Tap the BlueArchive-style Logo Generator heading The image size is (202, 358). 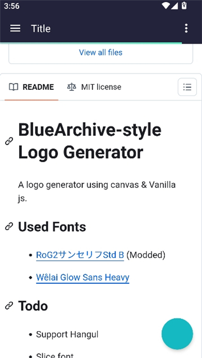[x=90, y=141]
